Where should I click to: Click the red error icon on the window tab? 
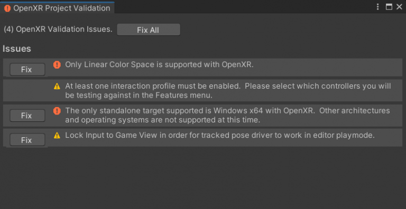click(x=7, y=8)
